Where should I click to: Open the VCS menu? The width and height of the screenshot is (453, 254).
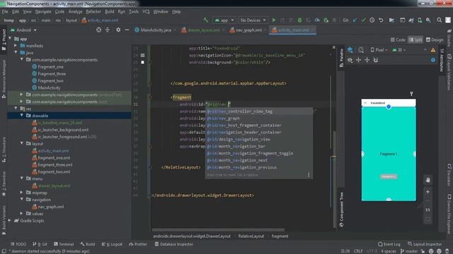[x=146, y=12]
